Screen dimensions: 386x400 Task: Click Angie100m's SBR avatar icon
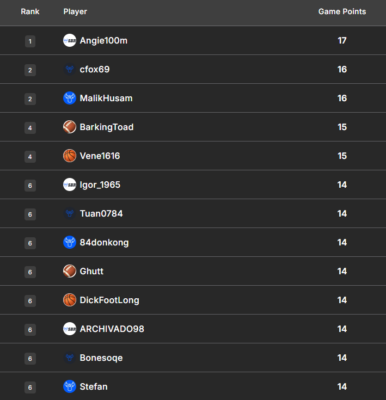pos(70,40)
